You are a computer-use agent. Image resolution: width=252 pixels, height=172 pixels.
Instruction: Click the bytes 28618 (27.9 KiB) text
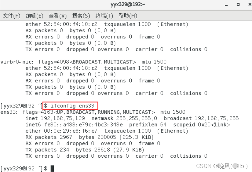[110, 150]
